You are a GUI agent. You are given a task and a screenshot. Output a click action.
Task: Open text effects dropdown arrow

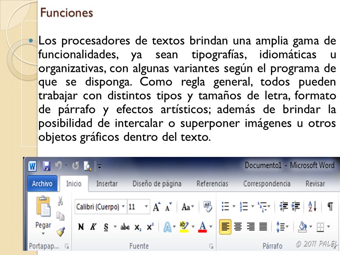click(174, 227)
